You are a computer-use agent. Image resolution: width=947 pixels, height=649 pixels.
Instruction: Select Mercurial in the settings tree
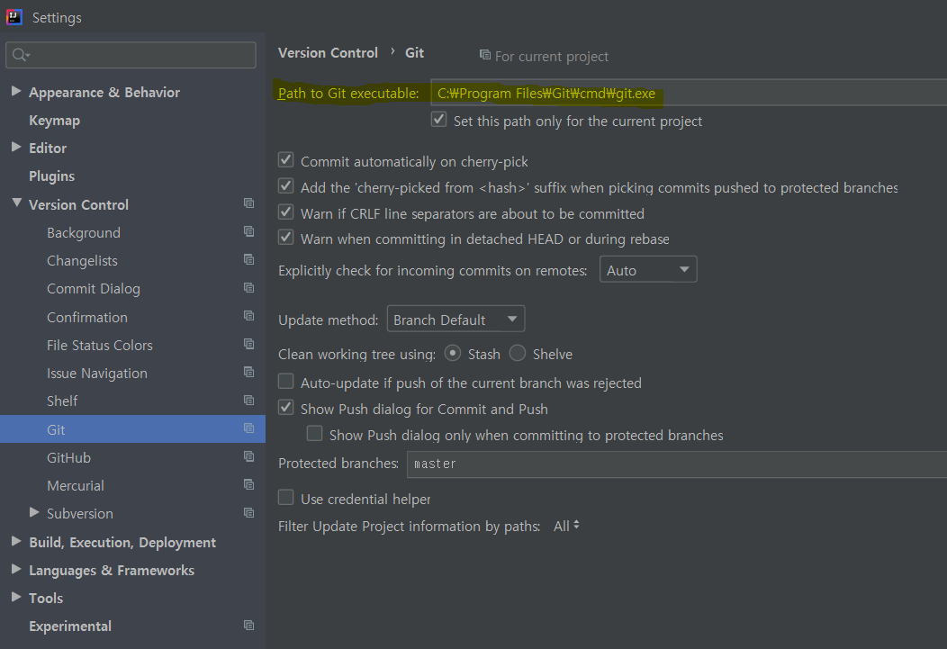click(x=76, y=485)
